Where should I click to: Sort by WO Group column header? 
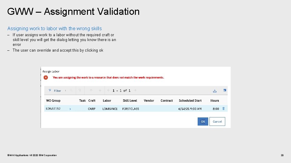click(53, 101)
